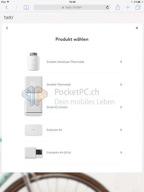This screenshot has height=192, width=144.
Task: Expand Smart AC Control chevron
Action: [x=121, y=107]
